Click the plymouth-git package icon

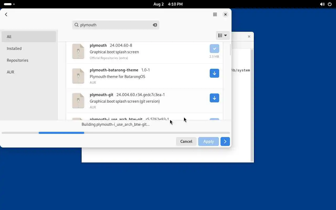[x=78, y=101]
